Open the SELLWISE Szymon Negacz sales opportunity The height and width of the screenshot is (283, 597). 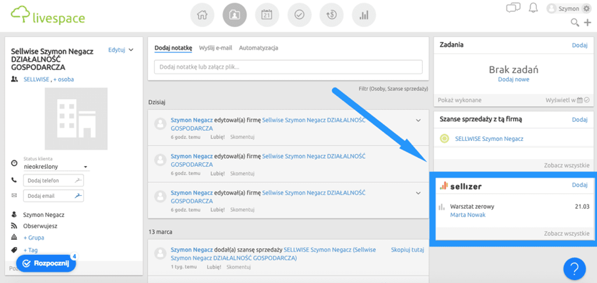coord(489,139)
